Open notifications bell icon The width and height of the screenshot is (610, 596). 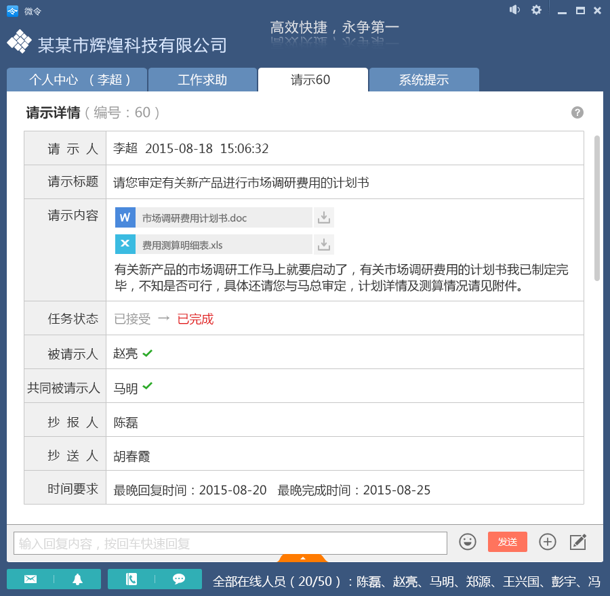(x=78, y=579)
